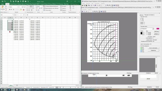
Task: Select Лист1 sheet tab
Action: (x=11, y=85)
